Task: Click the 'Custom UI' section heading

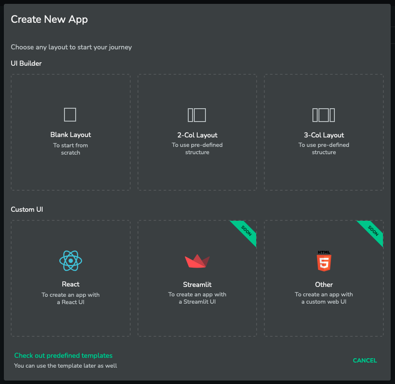Action: pos(27,210)
